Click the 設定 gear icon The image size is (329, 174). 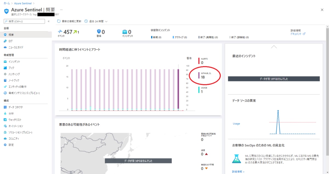[5, 145]
